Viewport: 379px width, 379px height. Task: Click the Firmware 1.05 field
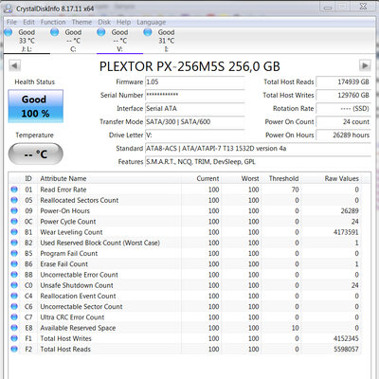(194, 81)
